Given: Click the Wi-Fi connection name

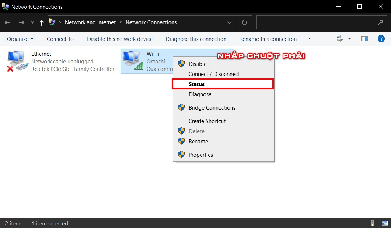Looking at the screenshot, I should tap(153, 54).
